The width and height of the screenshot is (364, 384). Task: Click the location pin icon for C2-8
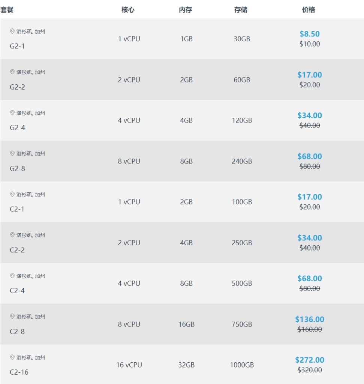[12, 316]
